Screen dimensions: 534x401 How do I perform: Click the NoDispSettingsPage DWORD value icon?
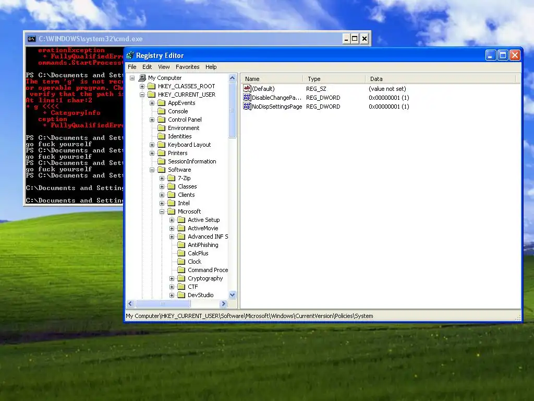pyautogui.click(x=247, y=107)
